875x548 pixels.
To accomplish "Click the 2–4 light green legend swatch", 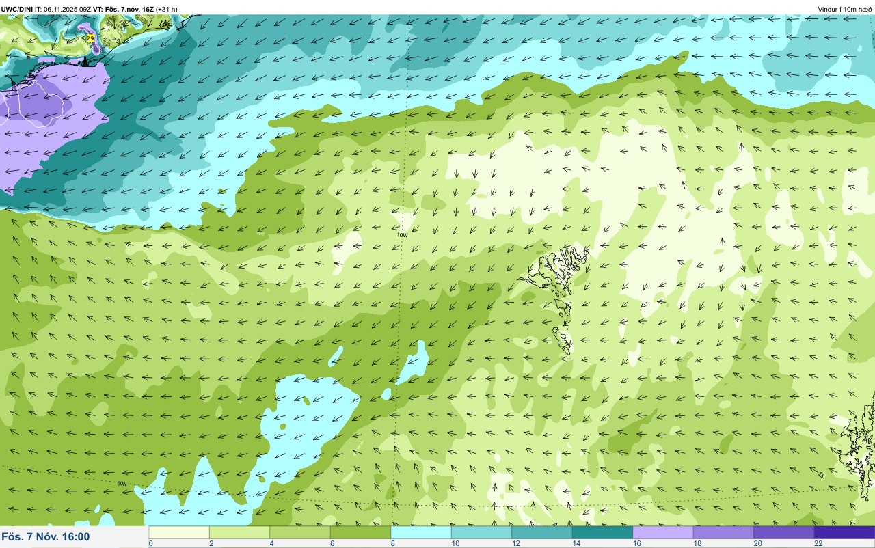I will pyautogui.click(x=239, y=532).
